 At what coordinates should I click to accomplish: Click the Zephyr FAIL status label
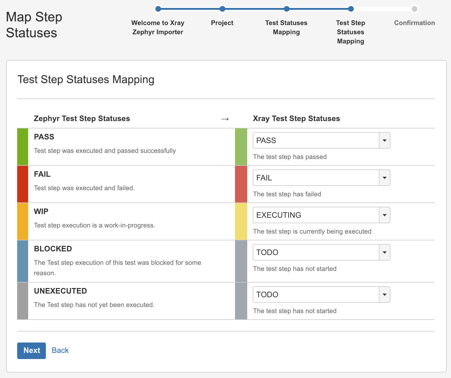click(x=42, y=174)
